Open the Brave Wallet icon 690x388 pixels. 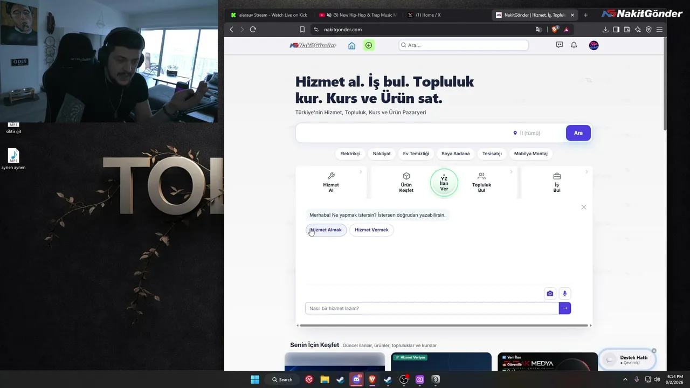(627, 30)
